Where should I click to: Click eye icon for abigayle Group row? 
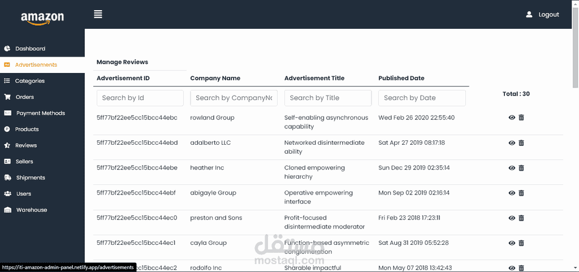tap(512, 193)
